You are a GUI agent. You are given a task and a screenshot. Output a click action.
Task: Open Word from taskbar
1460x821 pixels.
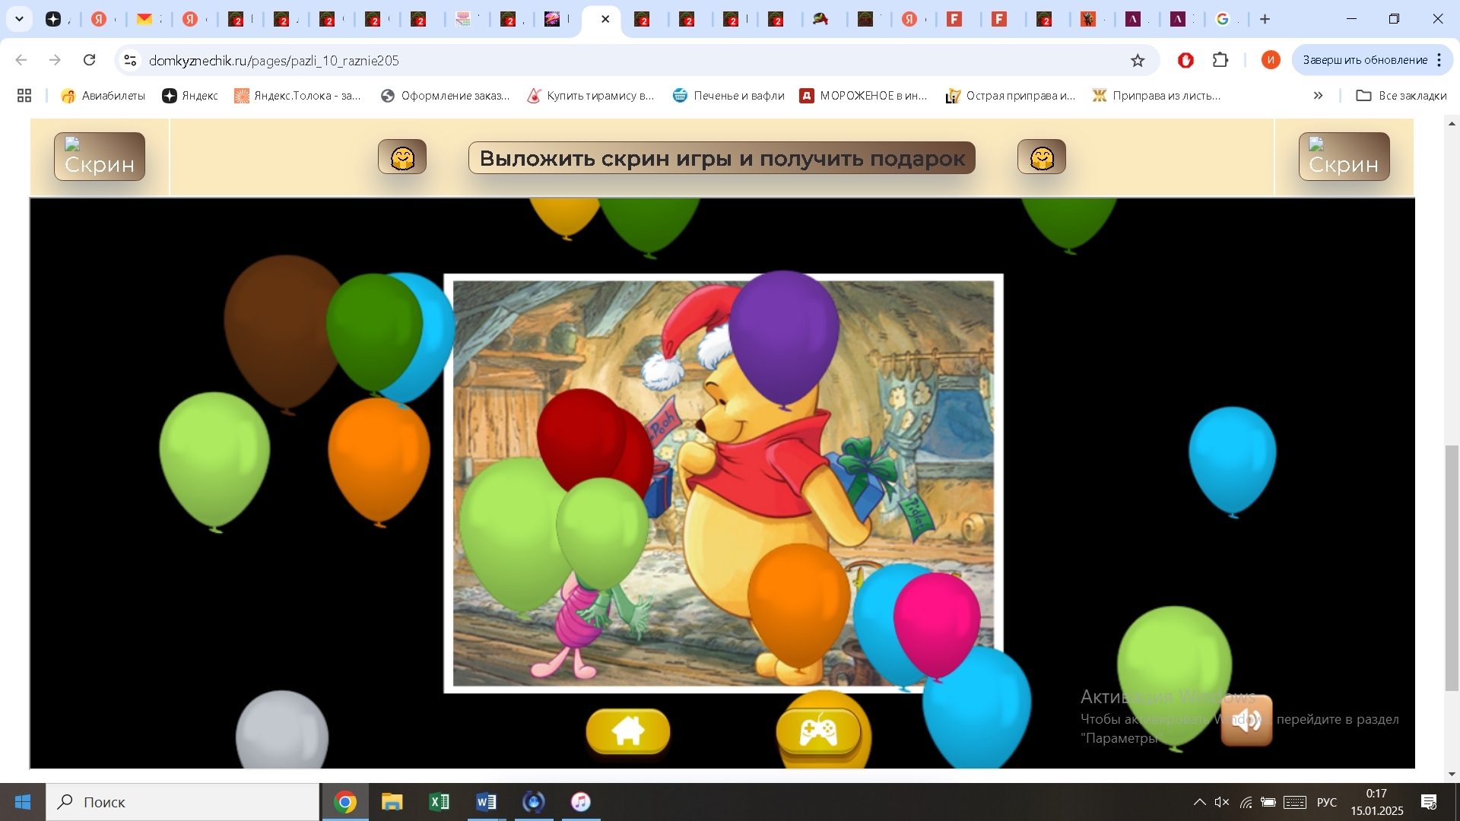coord(486,802)
